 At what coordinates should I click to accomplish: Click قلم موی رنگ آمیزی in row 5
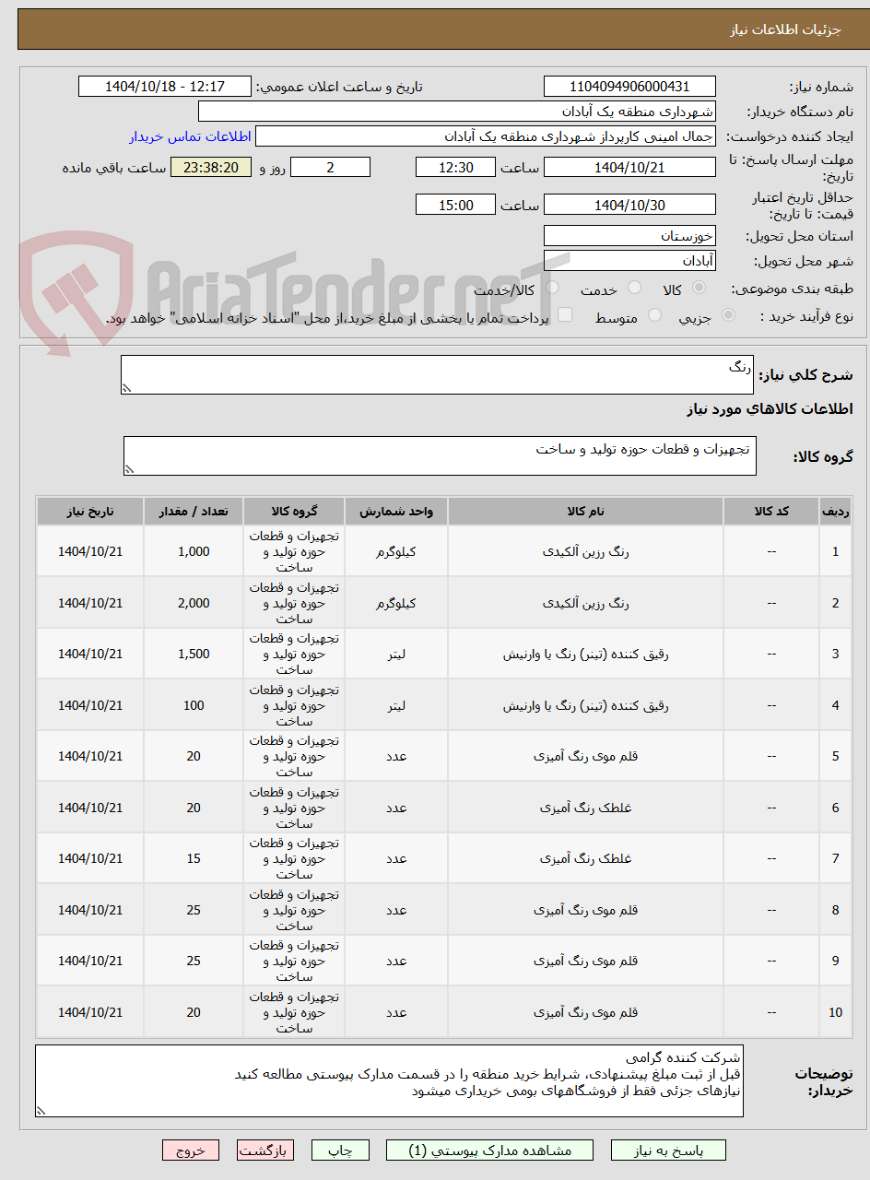(x=586, y=756)
